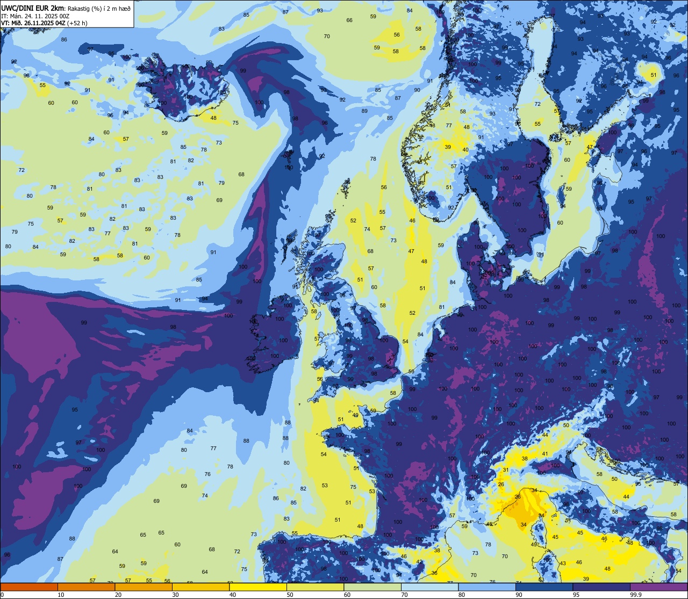The width and height of the screenshot is (688, 599).
Task: Click the 0–10 dark orange legend segment
Action: pos(29,587)
